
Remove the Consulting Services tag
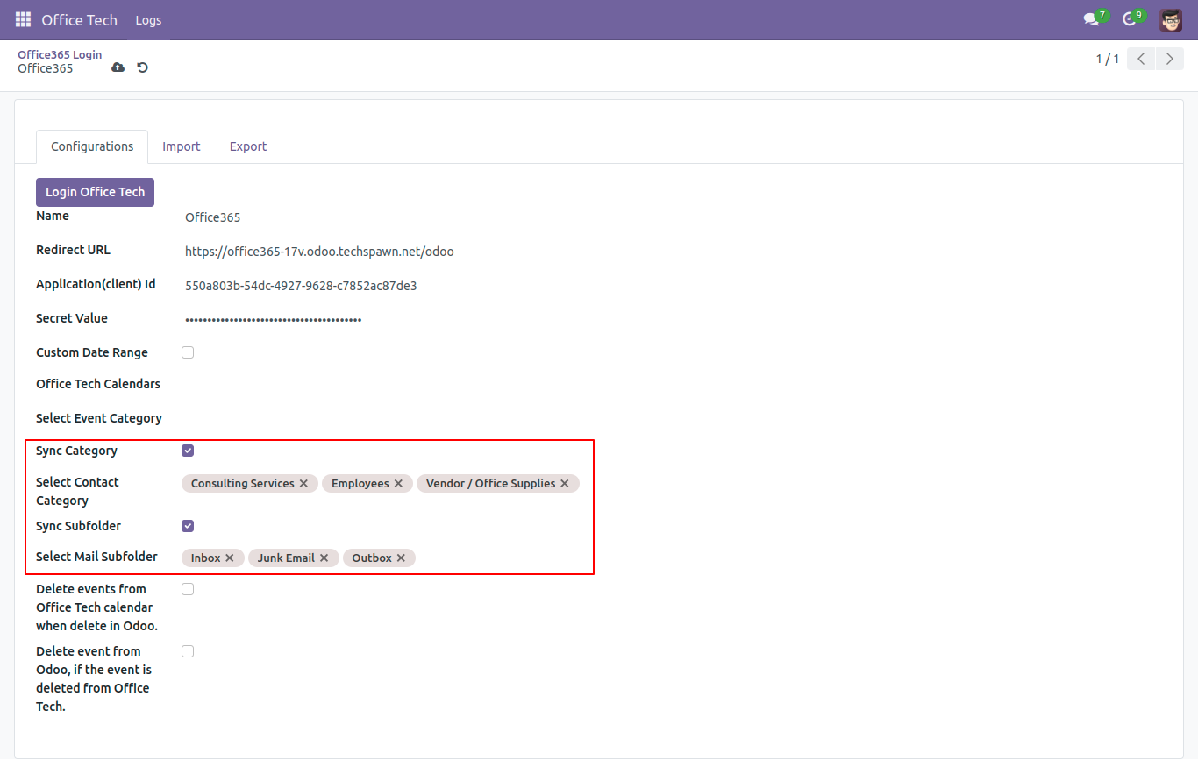click(303, 484)
